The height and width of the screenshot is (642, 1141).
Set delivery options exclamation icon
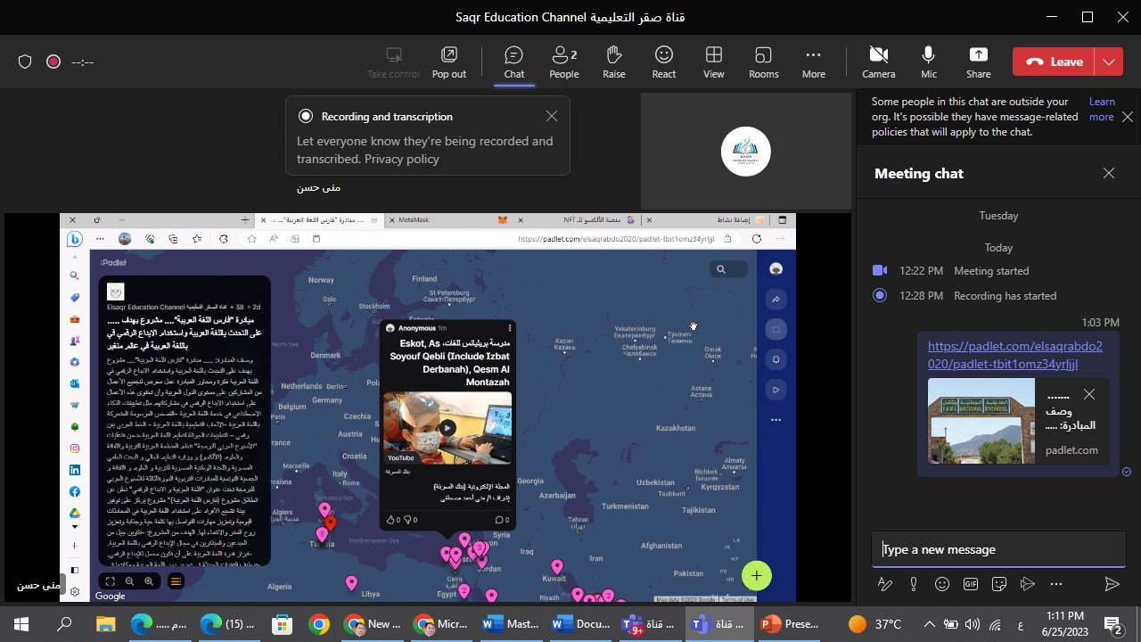[x=914, y=584]
